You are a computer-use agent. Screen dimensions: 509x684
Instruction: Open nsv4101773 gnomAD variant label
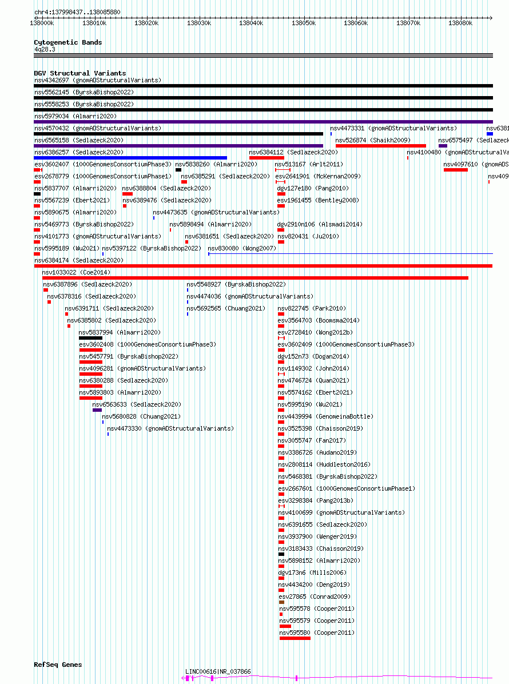98,236
